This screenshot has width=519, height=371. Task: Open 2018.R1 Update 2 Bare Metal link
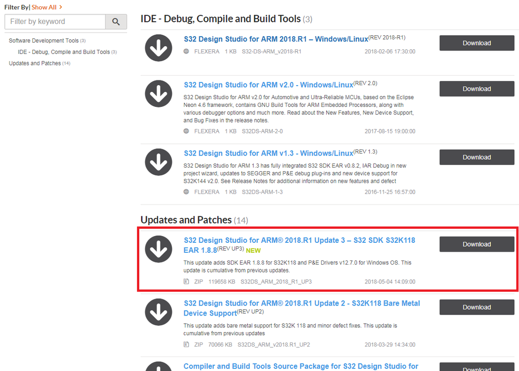point(302,308)
